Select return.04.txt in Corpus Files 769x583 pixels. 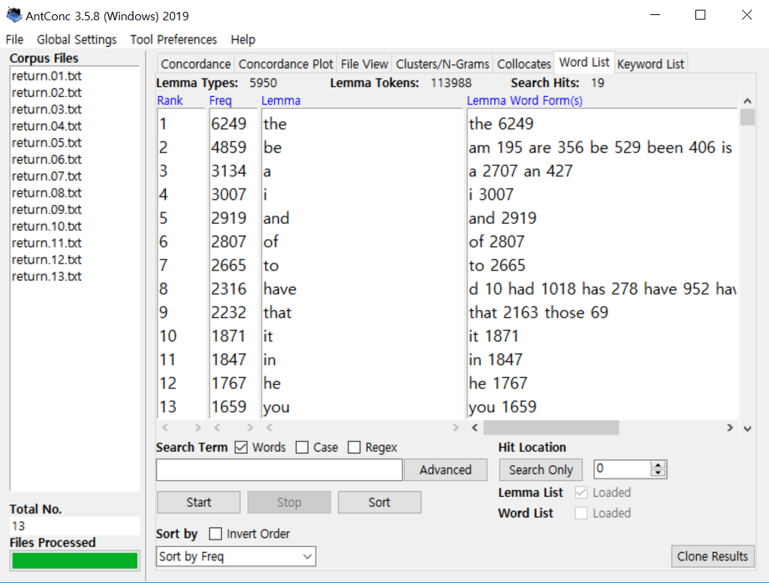point(47,126)
